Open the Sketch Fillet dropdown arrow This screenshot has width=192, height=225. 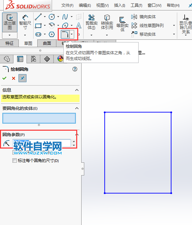[72, 34]
